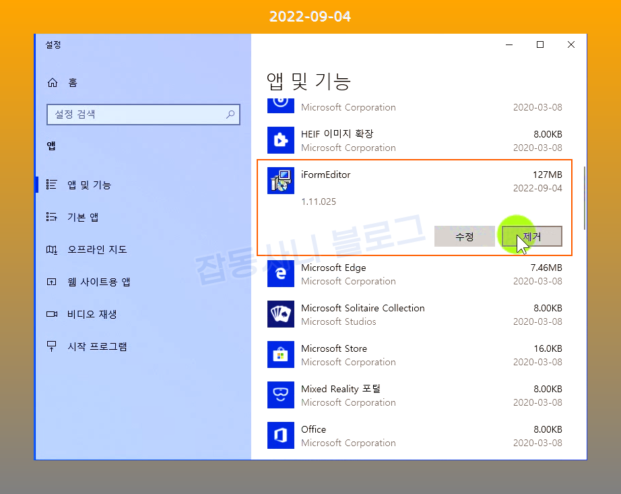Click the 앱 section label in sidebar

pos(51,146)
